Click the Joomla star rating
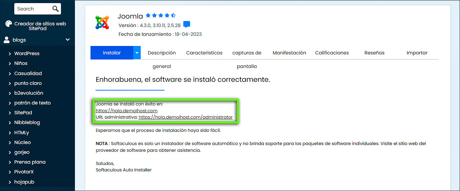460x191 pixels. pos(161,16)
